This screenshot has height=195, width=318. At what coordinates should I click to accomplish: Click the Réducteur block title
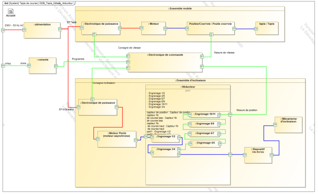click(188, 87)
